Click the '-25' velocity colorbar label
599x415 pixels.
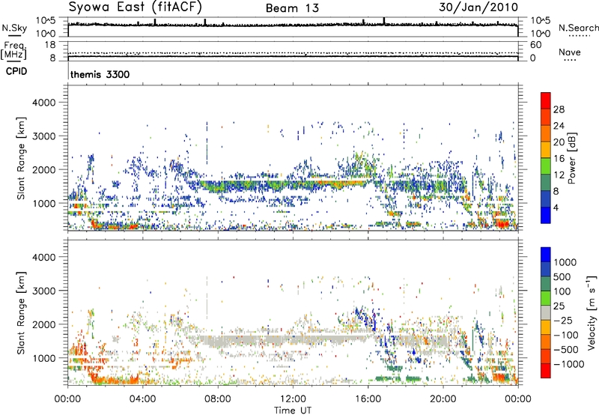click(562, 321)
